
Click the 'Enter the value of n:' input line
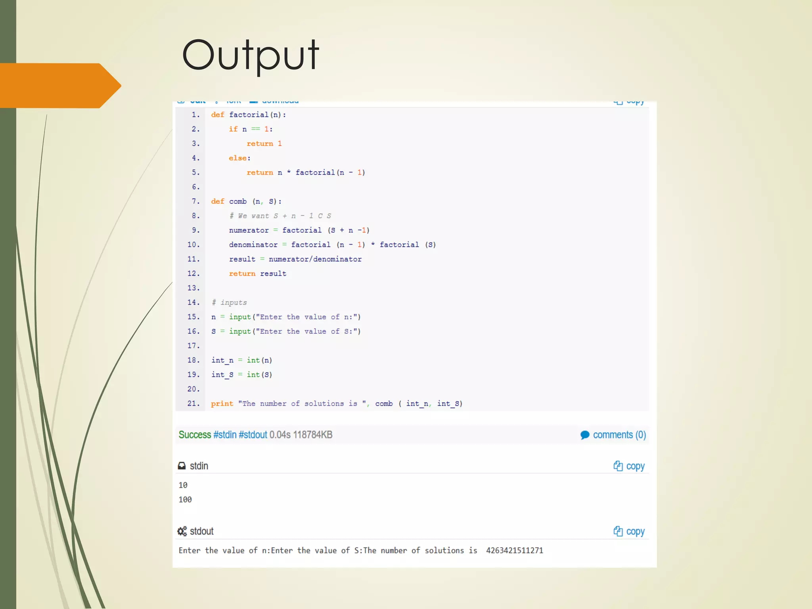286,317
